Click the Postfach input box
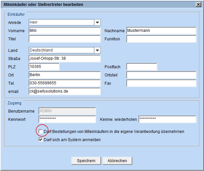Screen dimensions: 204x171 [141, 67]
